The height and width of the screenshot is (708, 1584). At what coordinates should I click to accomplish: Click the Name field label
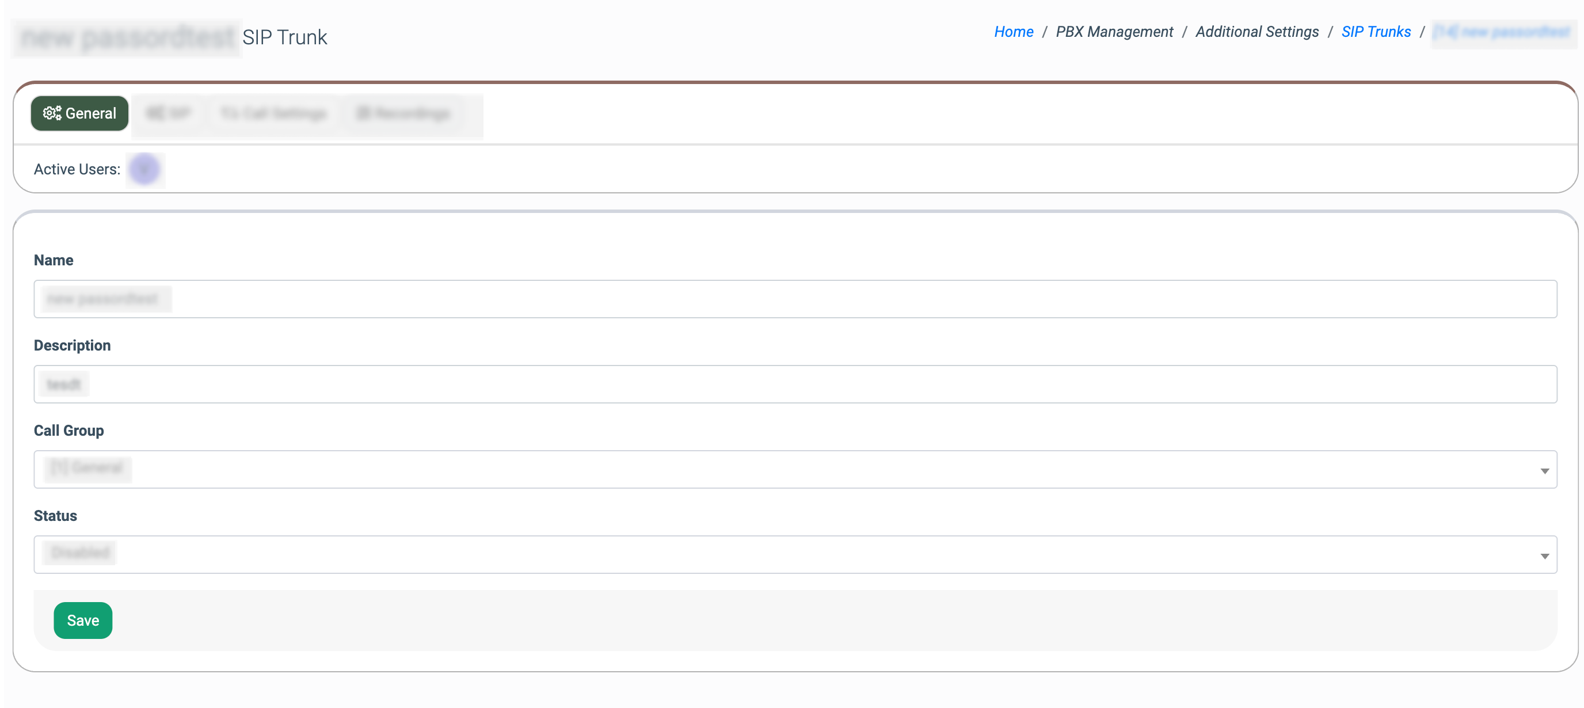tap(54, 260)
